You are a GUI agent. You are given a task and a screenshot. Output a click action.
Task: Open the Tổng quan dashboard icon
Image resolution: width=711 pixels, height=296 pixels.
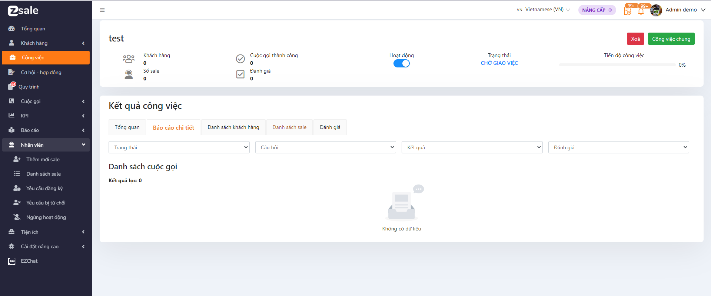point(11,29)
